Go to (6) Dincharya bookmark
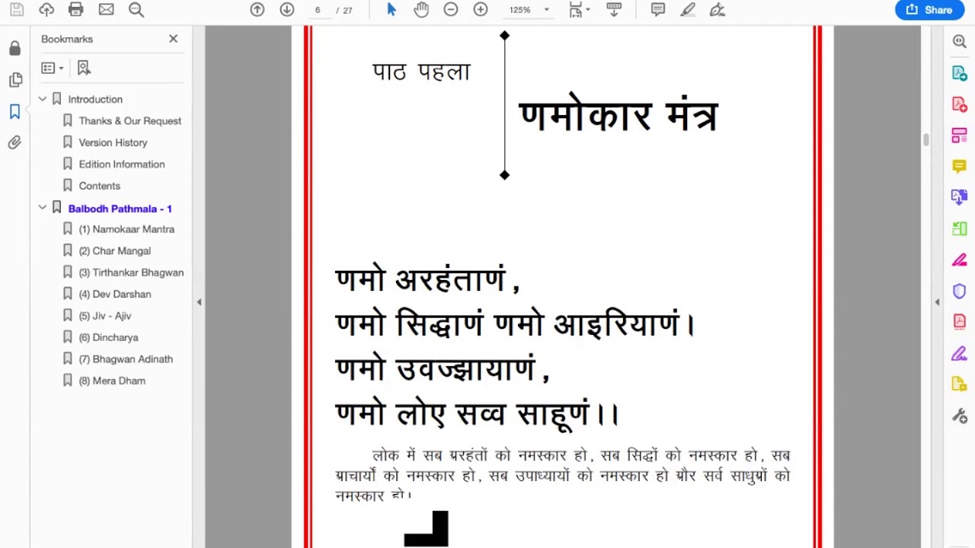The height and width of the screenshot is (548, 975). [109, 337]
